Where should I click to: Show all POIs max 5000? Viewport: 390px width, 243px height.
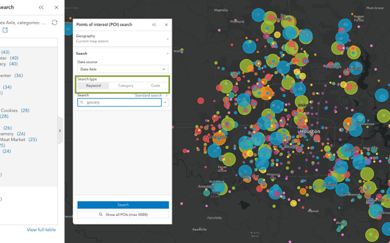click(x=123, y=214)
